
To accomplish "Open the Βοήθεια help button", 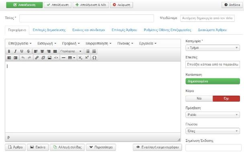I will (x=232, y=5).
